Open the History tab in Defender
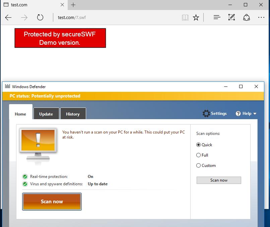The height and width of the screenshot is (227, 270). [x=73, y=113]
